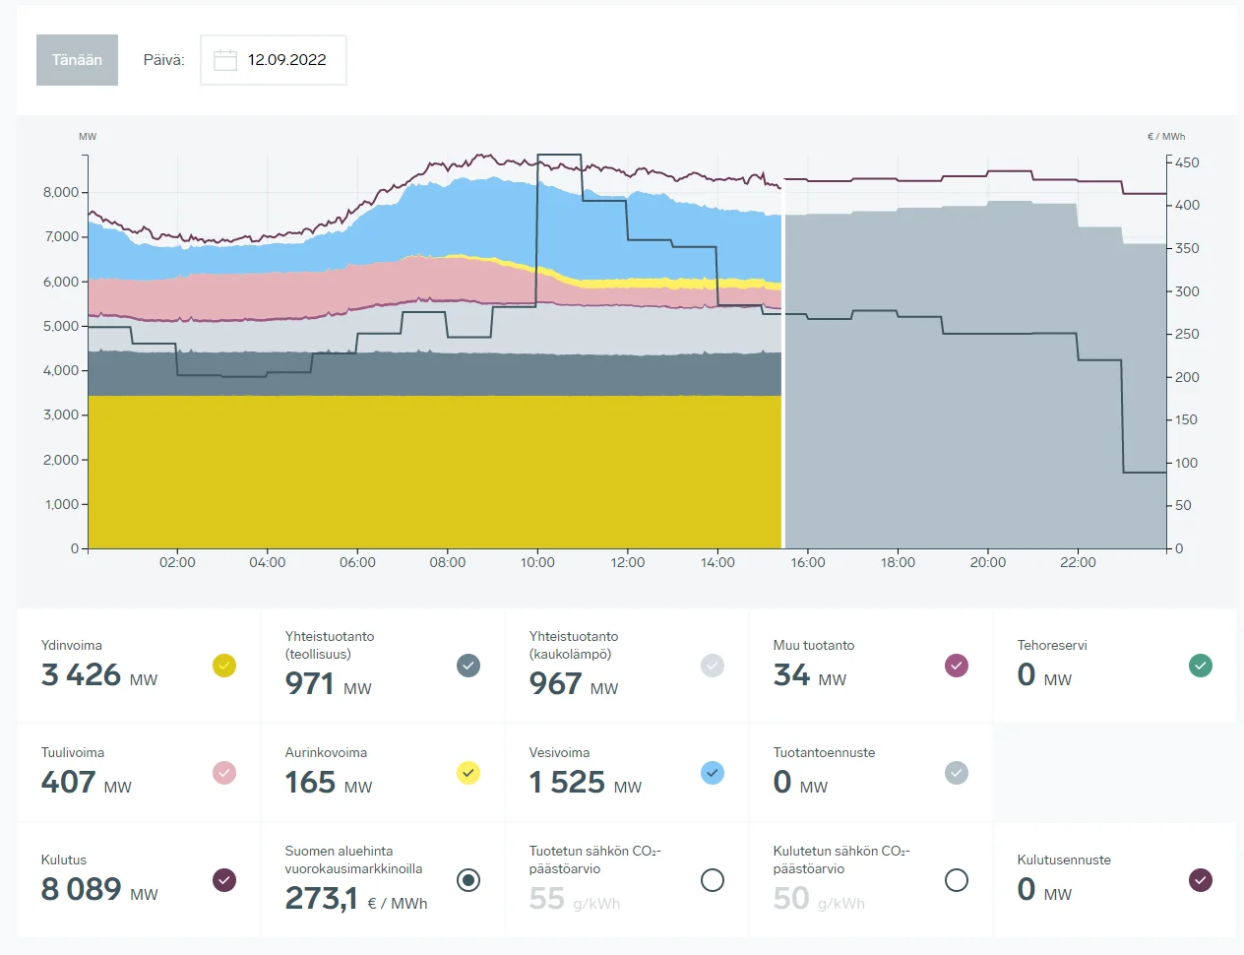Viewport: 1244px width, 955px height.
Task: Select Tuotetun sähkön CO₂-päästöarvio radio button
Action: click(713, 880)
